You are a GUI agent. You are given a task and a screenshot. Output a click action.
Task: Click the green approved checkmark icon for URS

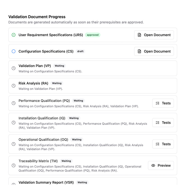pos(14,35)
